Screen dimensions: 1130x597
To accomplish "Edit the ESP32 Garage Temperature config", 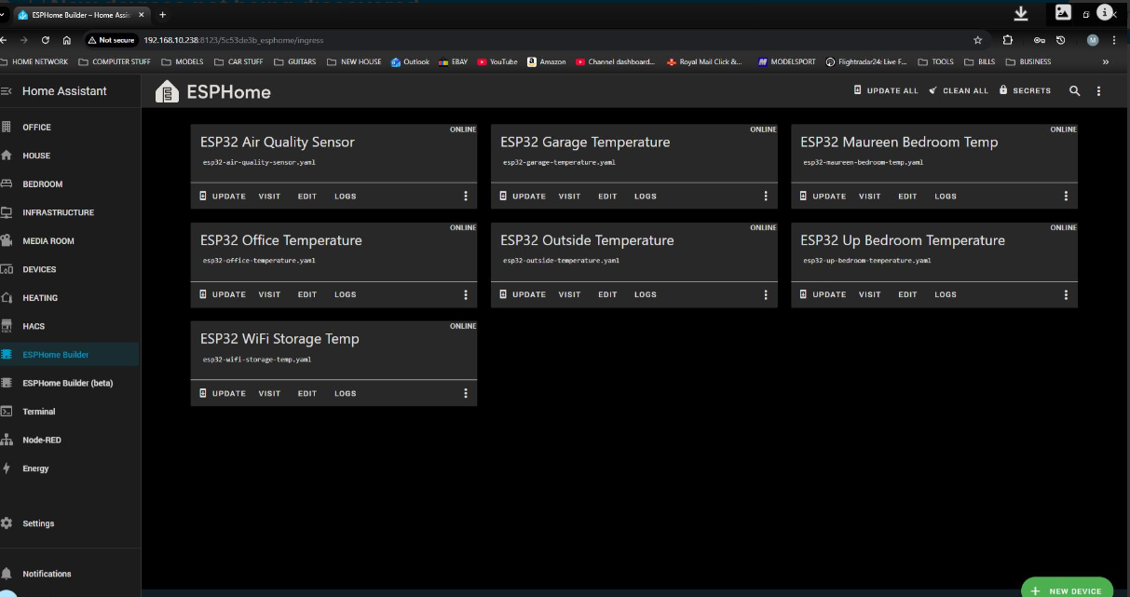I will [607, 197].
